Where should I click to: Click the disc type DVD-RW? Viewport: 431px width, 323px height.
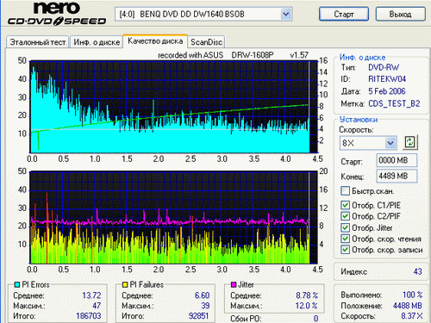tap(384, 67)
